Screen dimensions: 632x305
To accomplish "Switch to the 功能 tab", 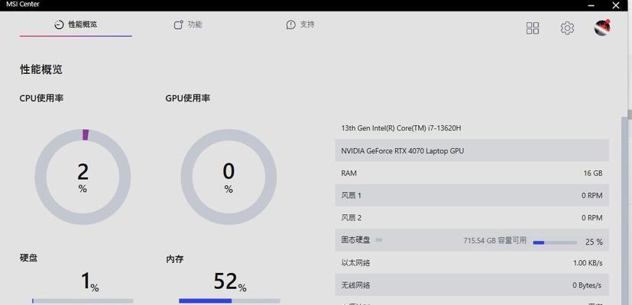I will pyautogui.click(x=188, y=25).
